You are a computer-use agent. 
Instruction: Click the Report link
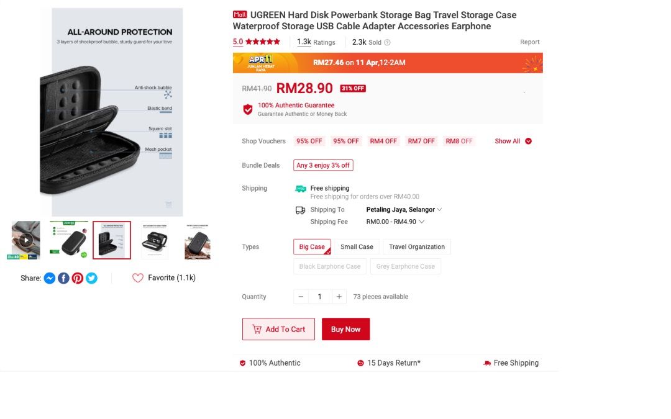pyautogui.click(x=530, y=42)
